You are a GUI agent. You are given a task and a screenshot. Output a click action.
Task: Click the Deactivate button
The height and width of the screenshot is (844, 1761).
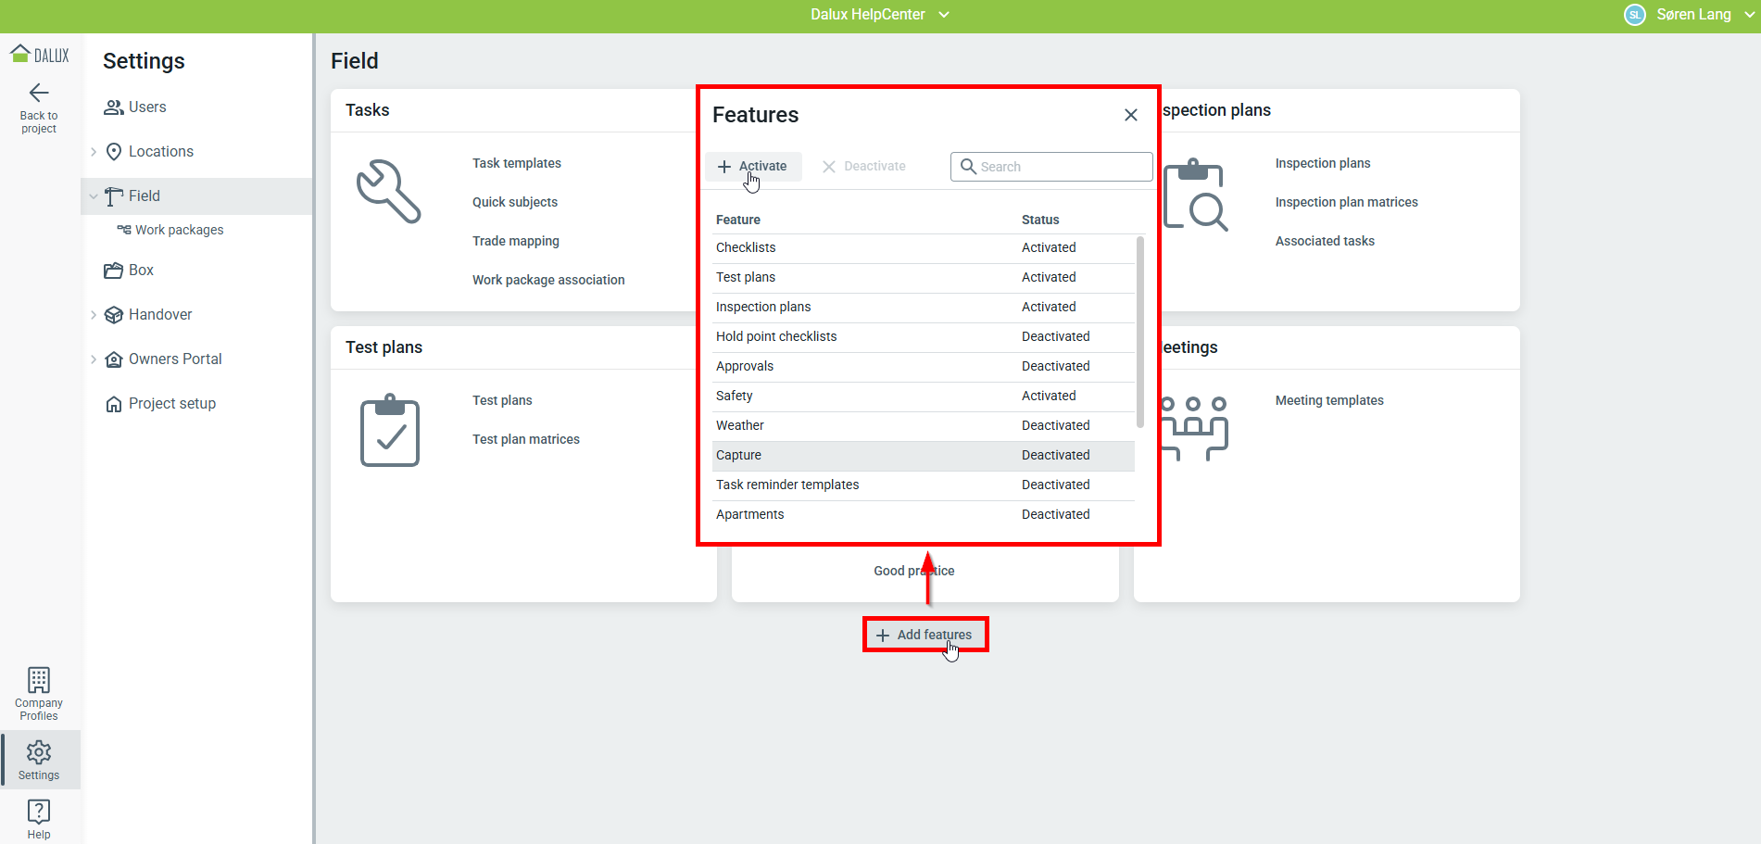[864, 167]
